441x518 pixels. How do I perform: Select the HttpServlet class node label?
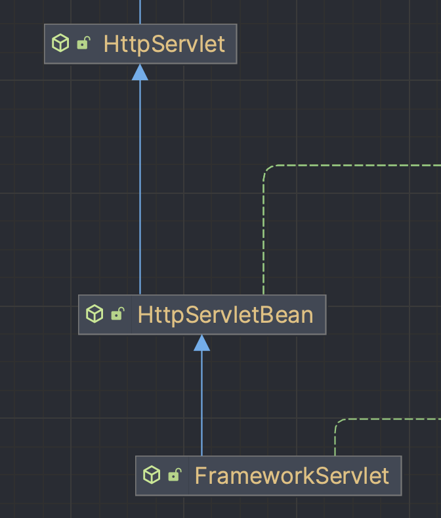[x=164, y=44]
